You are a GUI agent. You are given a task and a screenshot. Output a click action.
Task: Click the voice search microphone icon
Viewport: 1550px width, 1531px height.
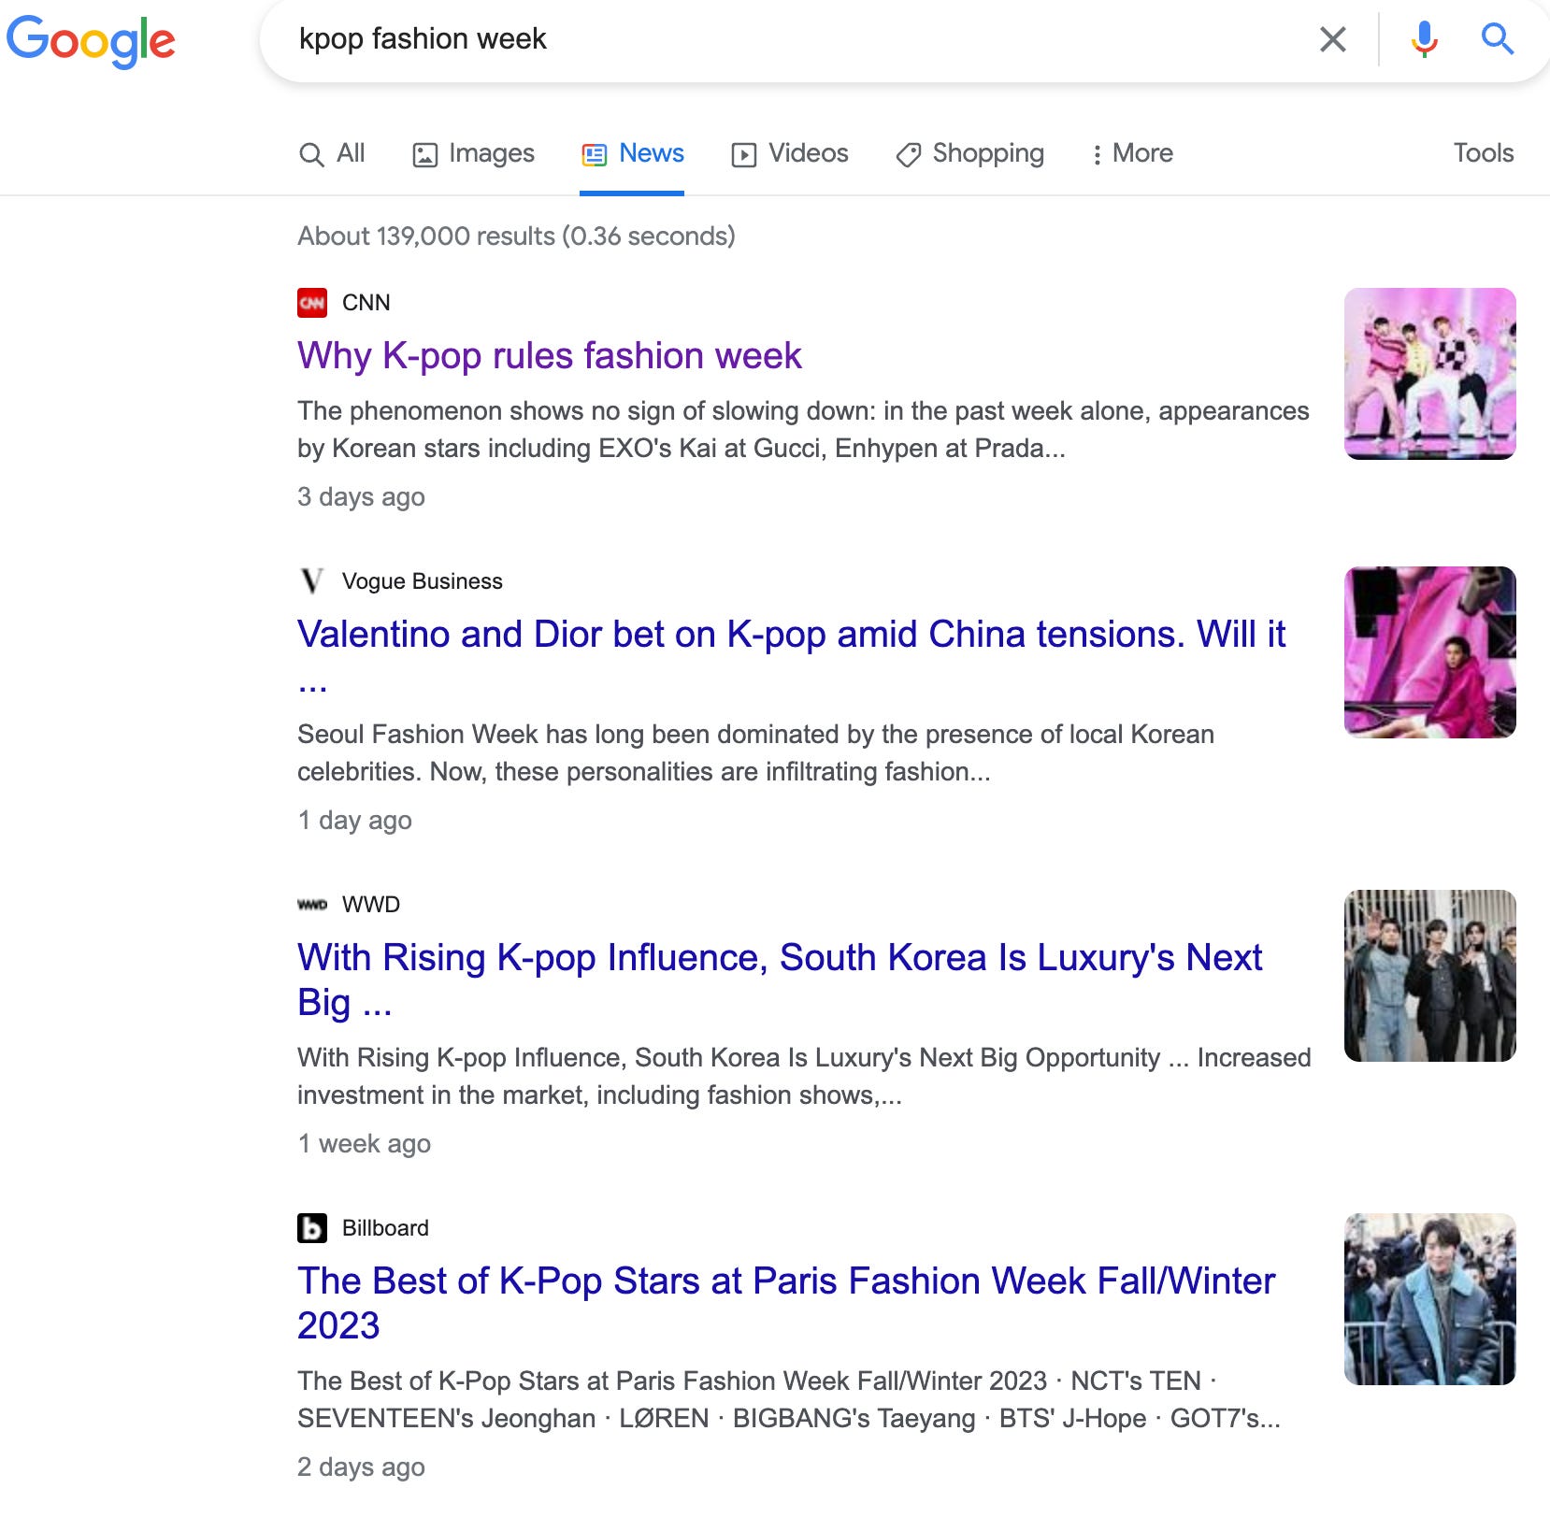pyautogui.click(x=1423, y=38)
